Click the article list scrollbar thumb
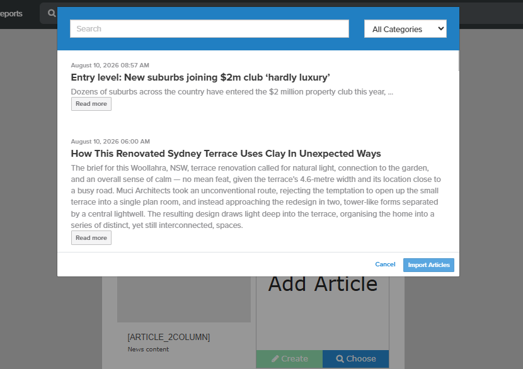The width and height of the screenshot is (523, 369). pos(459,60)
